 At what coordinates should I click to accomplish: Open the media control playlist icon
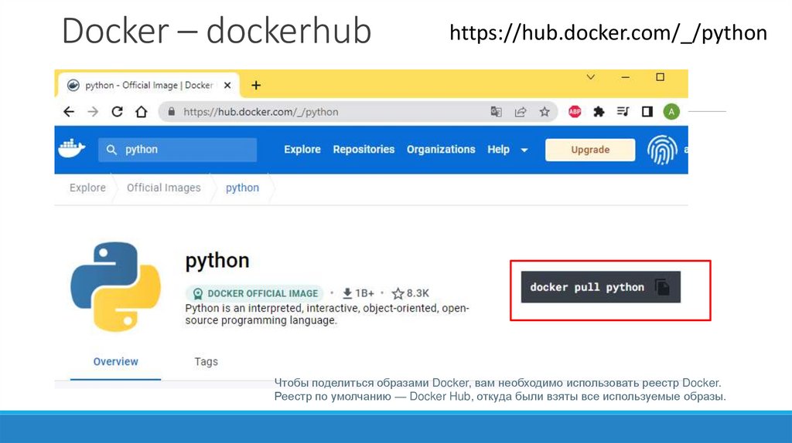coord(623,112)
